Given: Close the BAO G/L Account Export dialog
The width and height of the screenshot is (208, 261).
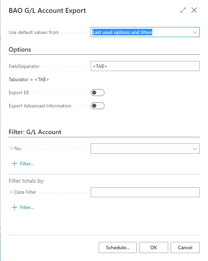Looking at the screenshot, I should (x=194, y=10).
